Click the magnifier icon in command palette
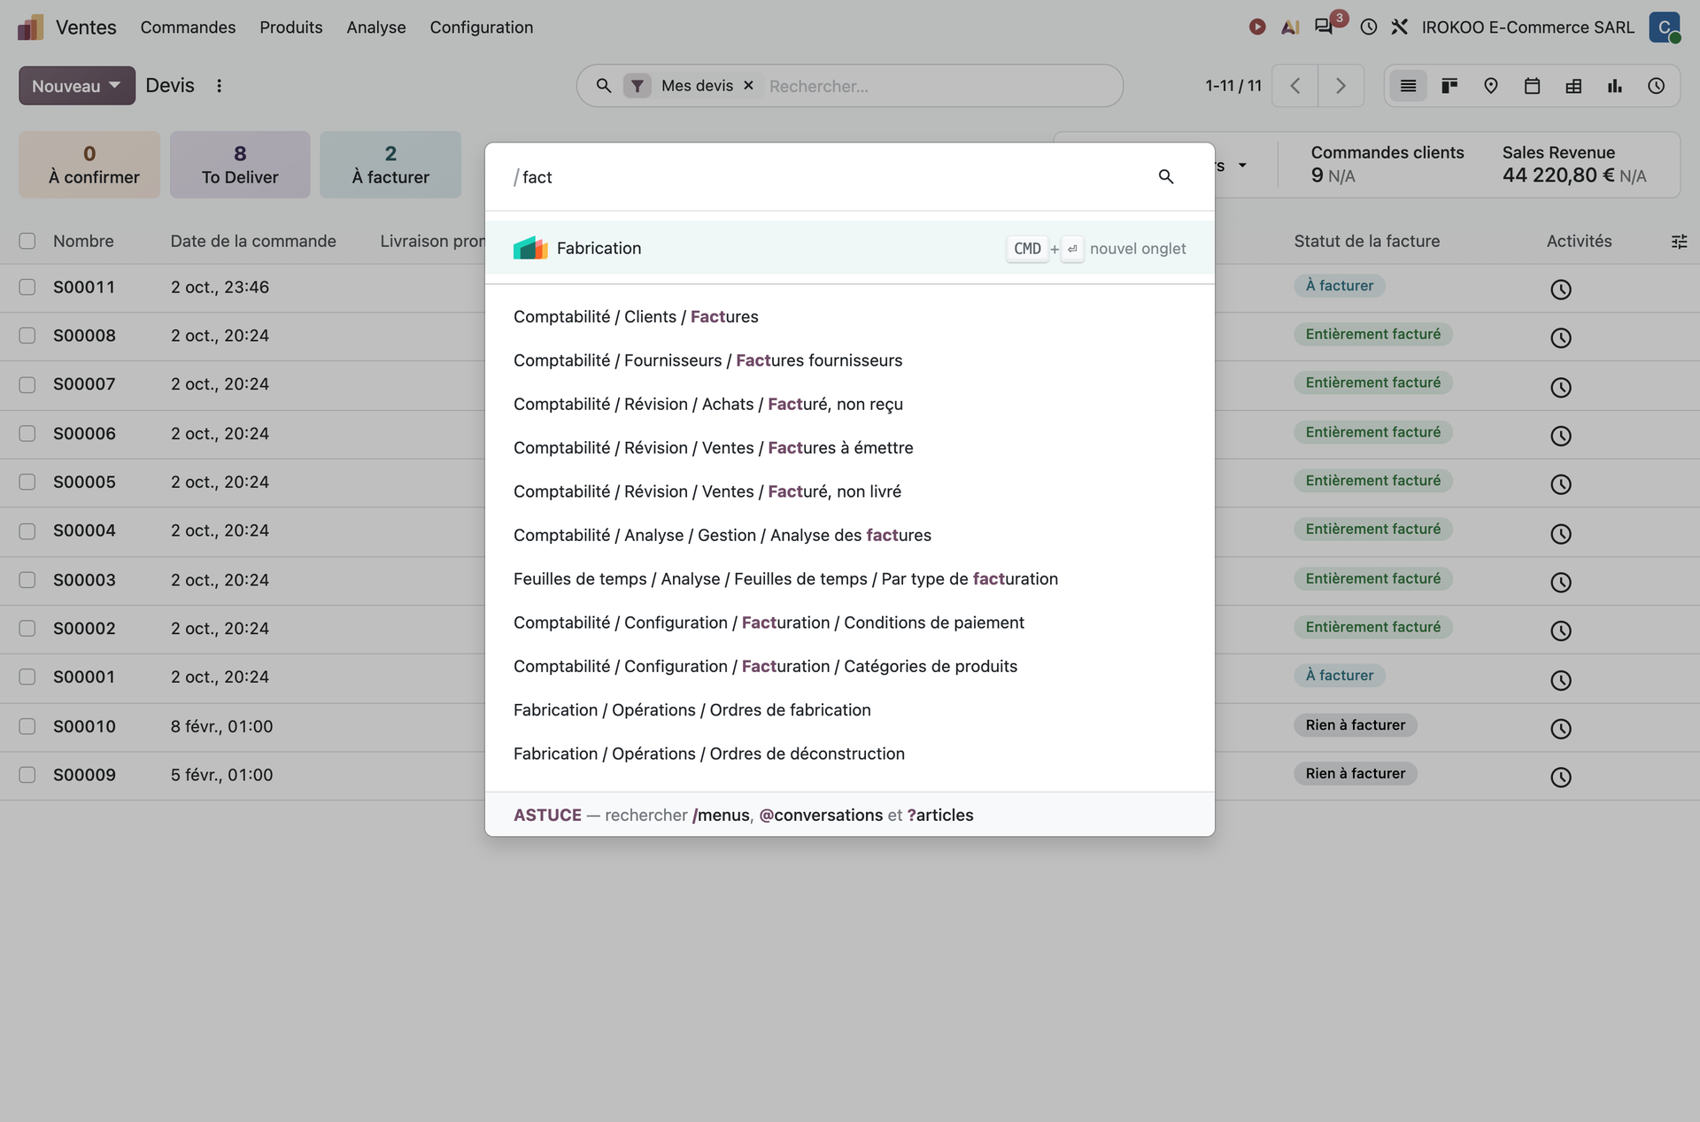 1166,176
